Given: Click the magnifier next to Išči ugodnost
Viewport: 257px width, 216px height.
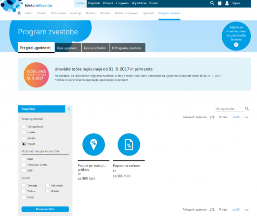Looking at the screenshot, I should pyautogui.click(x=247, y=108).
